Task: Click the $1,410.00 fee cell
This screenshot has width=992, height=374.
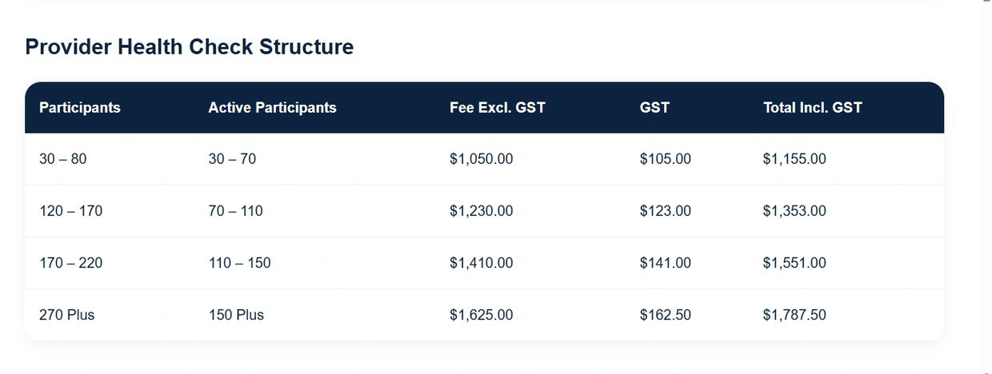Action: (x=482, y=263)
